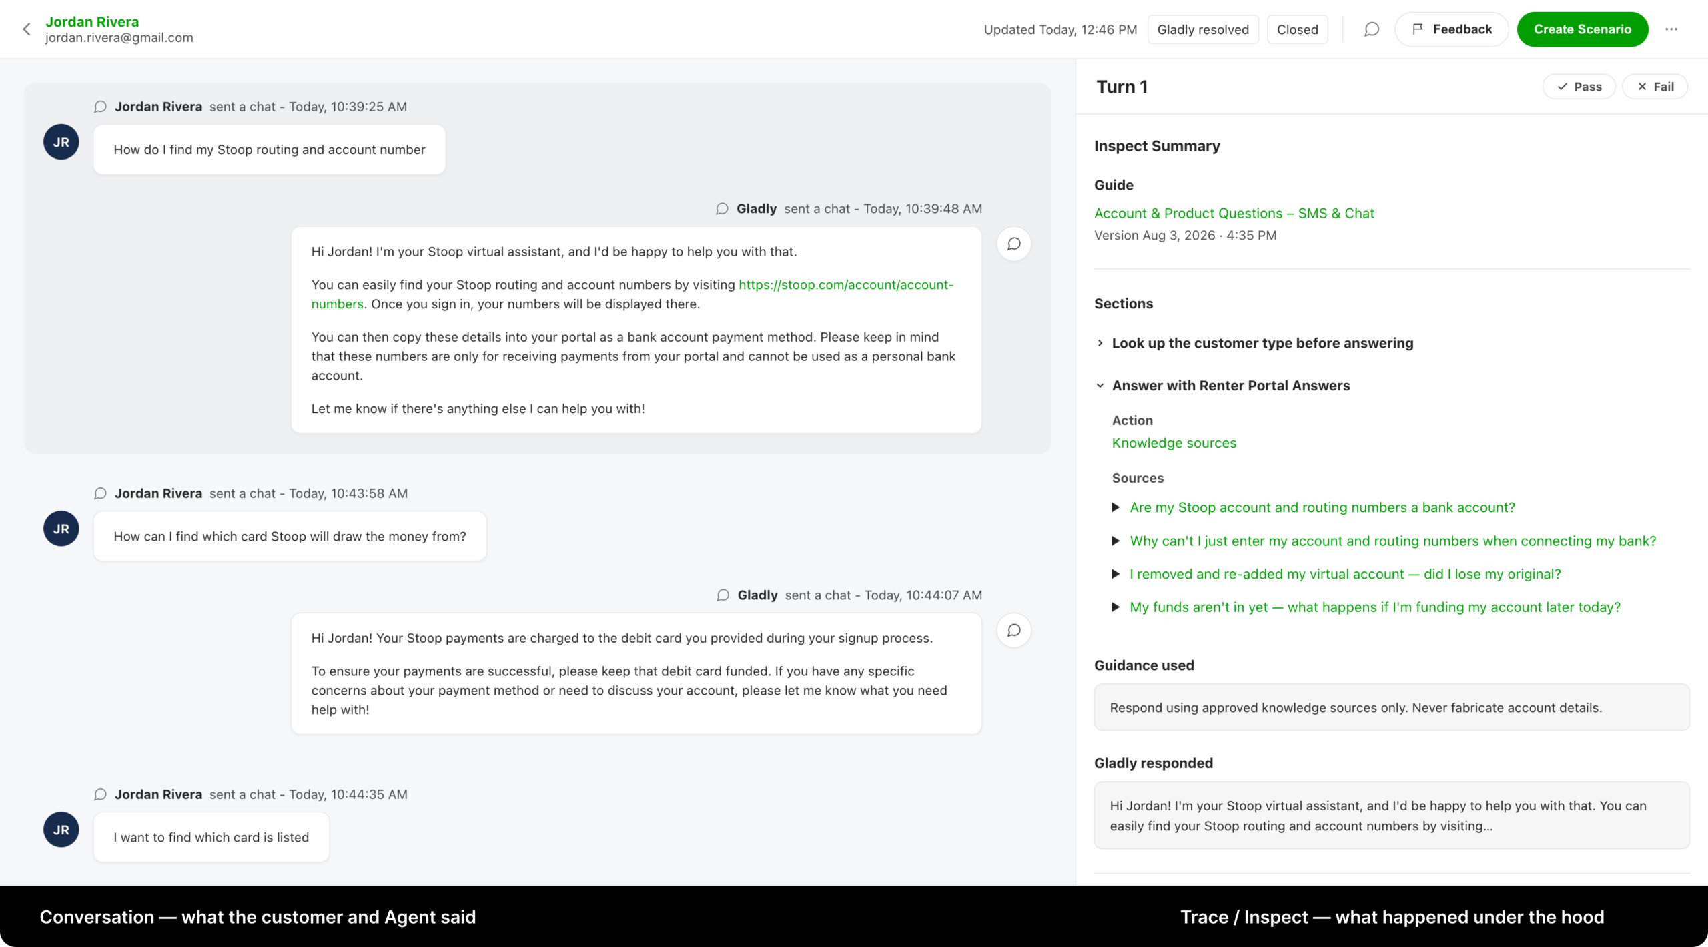
Task: Open the Account & Product Questions guide link
Action: (1234, 214)
